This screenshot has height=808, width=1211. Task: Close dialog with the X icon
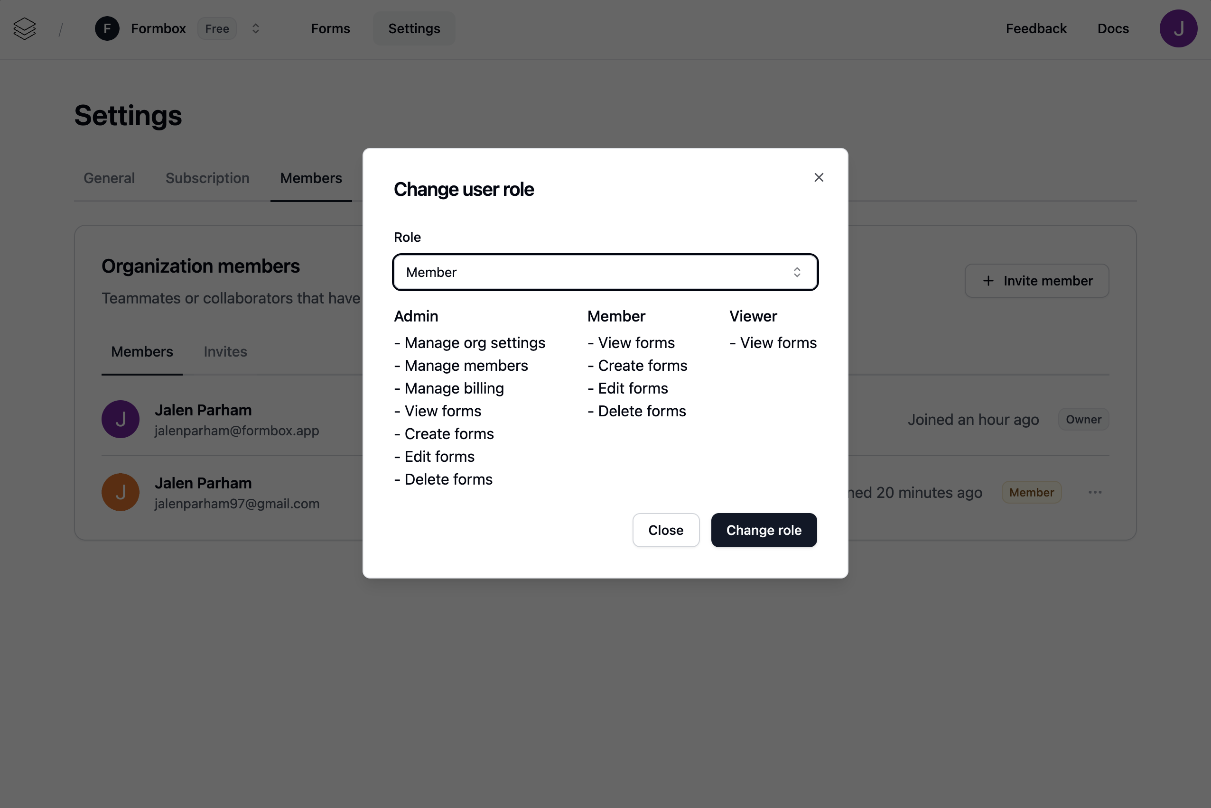819,177
